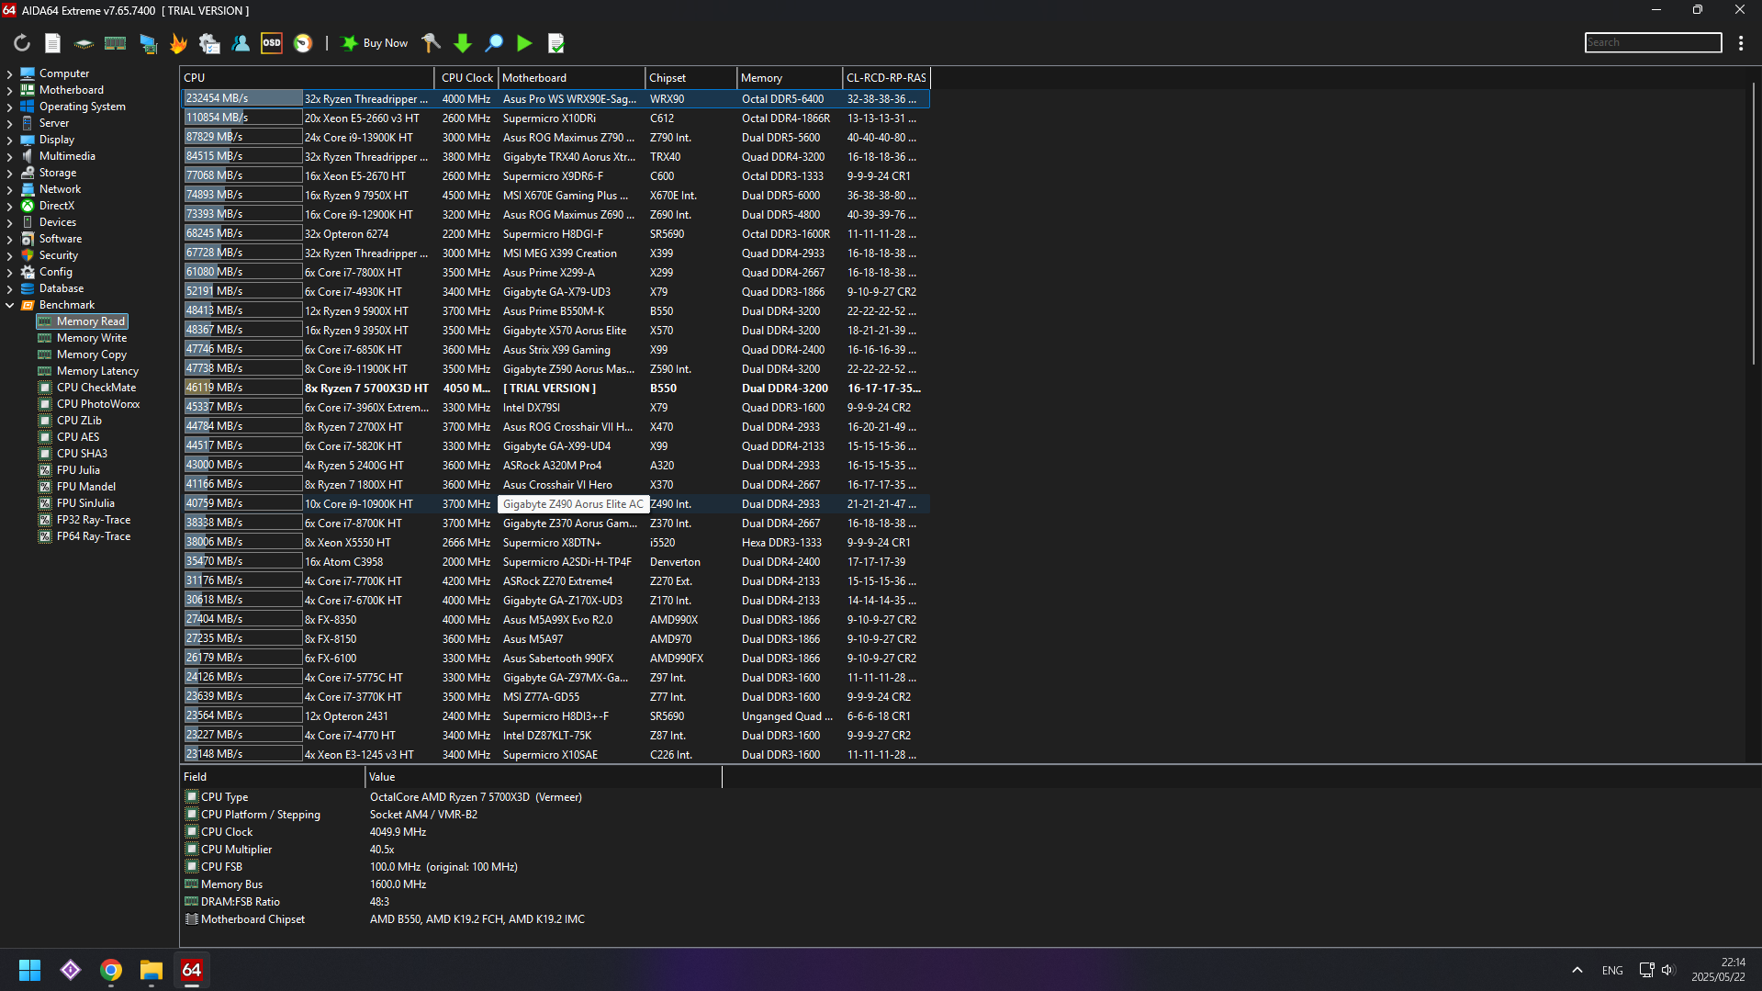
Task: Open the CPU CheckMate benchmark
Action: (96, 388)
